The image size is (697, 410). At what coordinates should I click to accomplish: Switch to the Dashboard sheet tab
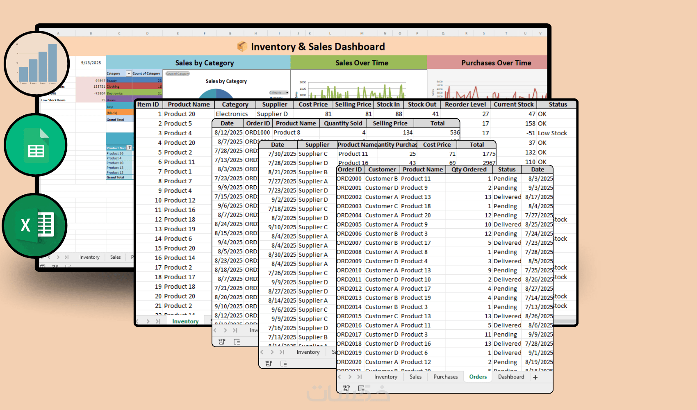tap(511, 377)
